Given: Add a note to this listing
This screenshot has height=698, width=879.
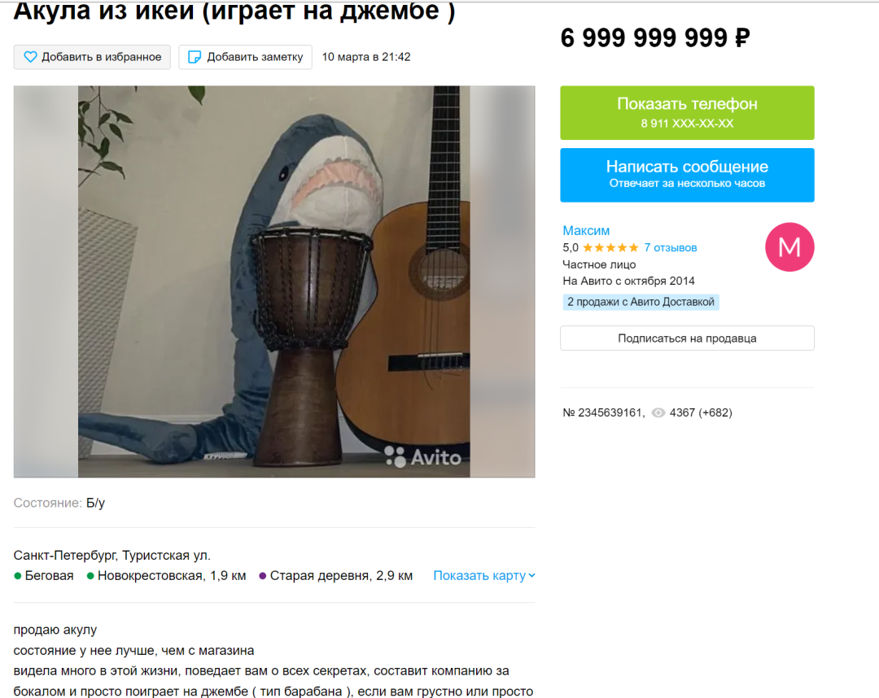Looking at the screenshot, I should click(x=245, y=57).
